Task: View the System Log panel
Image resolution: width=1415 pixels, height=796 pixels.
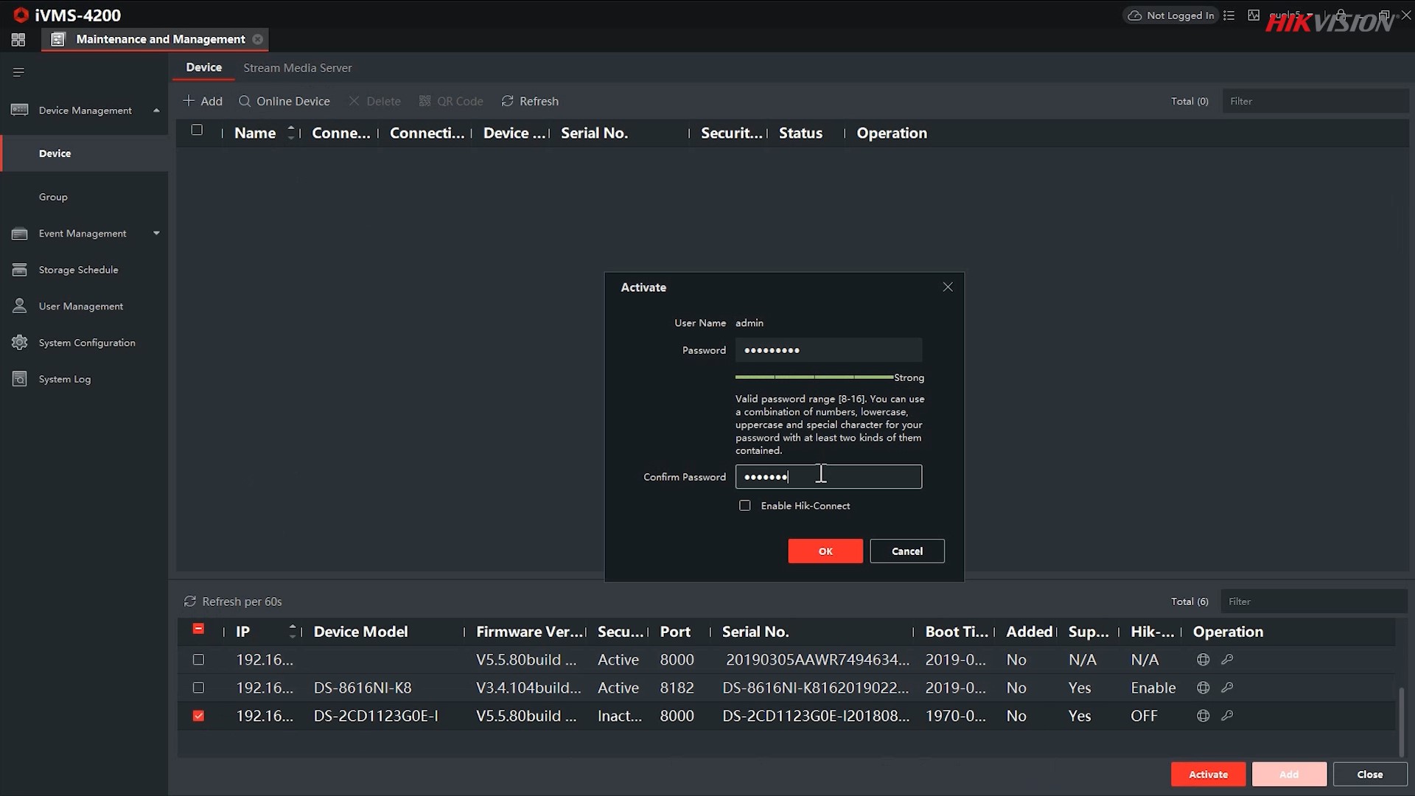Action: coord(63,378)
